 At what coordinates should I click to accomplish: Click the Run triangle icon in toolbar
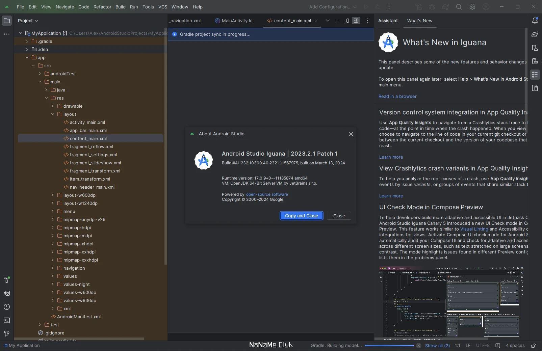366,7
